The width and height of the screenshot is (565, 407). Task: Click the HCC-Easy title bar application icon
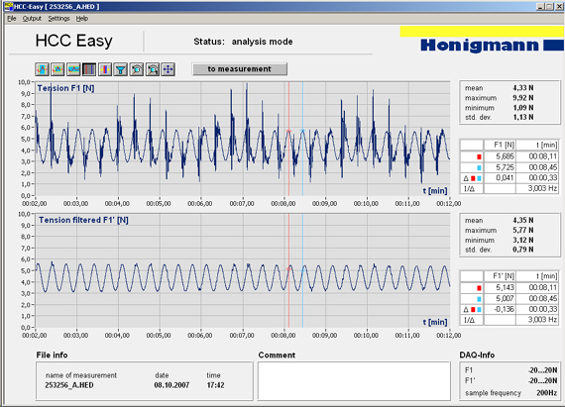pos(8,6)
